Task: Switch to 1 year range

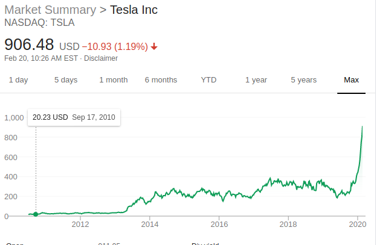Action: (256, 80)
